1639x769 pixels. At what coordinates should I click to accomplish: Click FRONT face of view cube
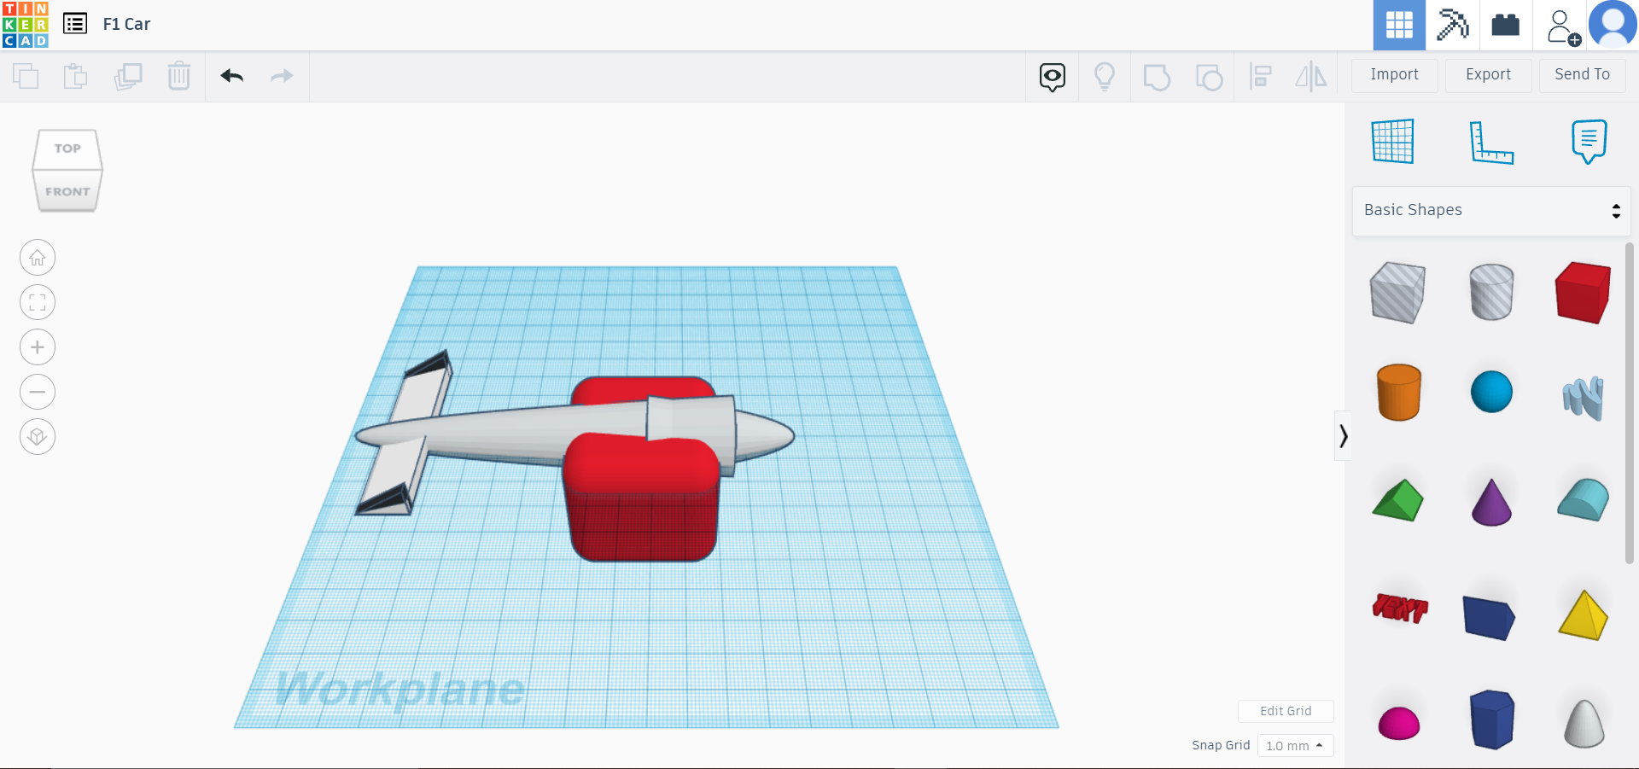(x=67, y=191)
